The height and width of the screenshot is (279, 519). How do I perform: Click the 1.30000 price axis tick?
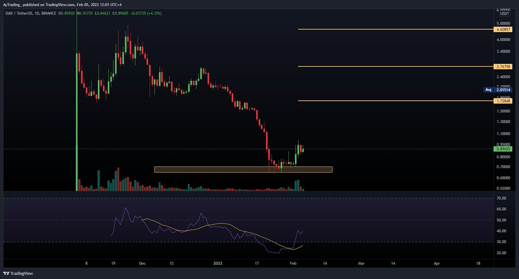pyautogui.click(x=503, y=122)
